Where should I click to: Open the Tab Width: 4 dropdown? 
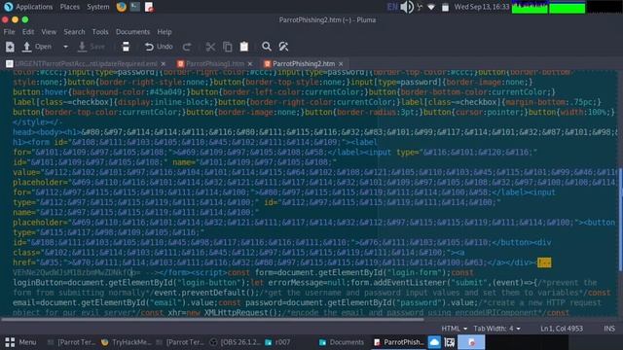click(496, 329)
